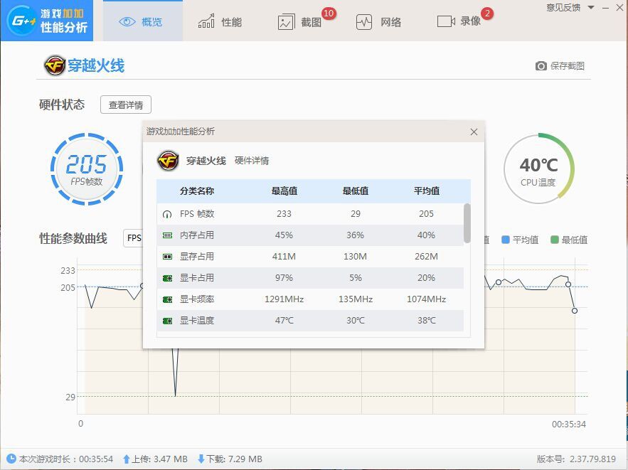Click the 本次游戏时长 00:35:54 text
628x470 pixels.
click(x=66, y=459)
